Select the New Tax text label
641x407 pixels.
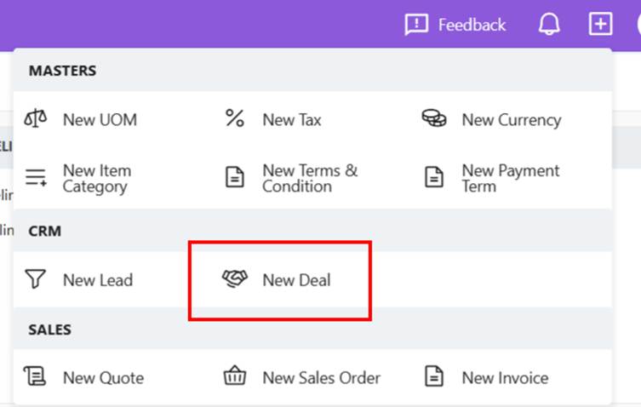click(292, 120)
